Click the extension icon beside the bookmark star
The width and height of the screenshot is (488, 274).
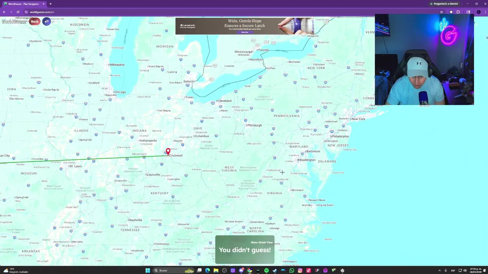451,12
